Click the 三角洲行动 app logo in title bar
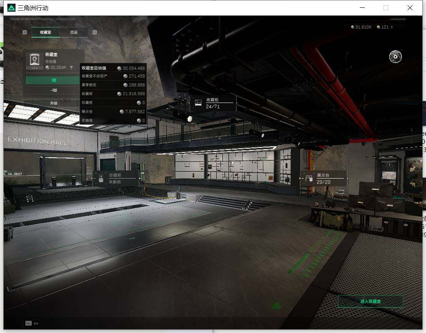Image resolution: width=426 pixels, height=333 pixels. coord(11,8)
